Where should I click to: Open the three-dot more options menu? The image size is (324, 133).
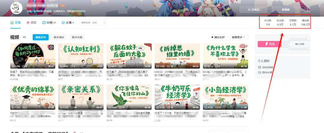(307, 10)
